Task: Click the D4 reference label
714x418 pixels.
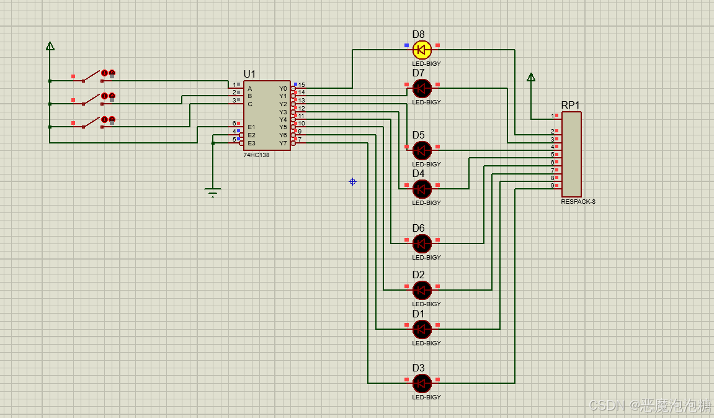Action: pos(418,174)
